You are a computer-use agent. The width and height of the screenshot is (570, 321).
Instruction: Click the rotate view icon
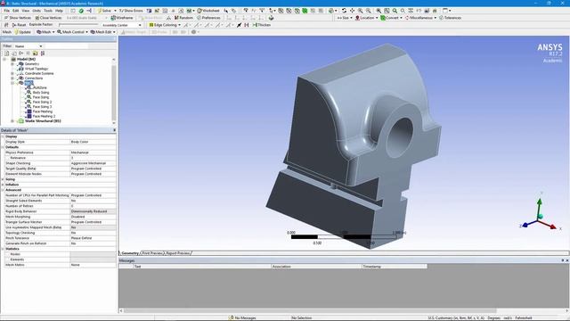tap(344, 11)
